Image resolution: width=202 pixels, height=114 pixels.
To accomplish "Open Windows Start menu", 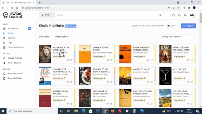I will pos(3,111).
